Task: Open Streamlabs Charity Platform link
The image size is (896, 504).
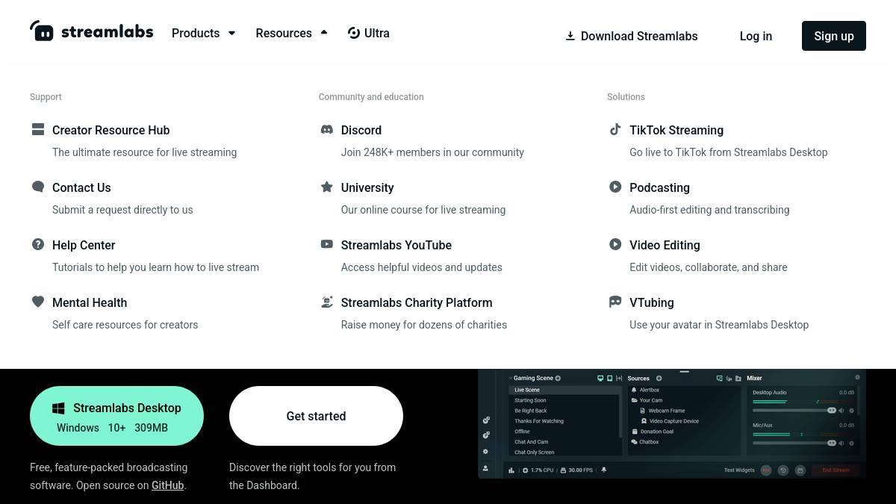Action: (417, 302)
